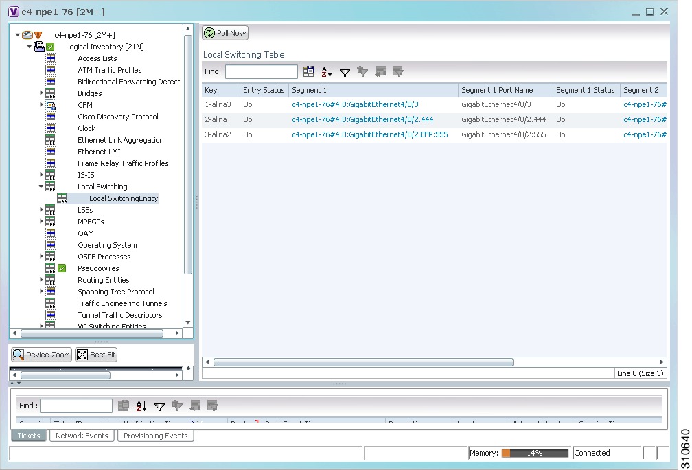Click the icon beside Access Lists
The width and height of the screenshot is (692, 470).
[x=51, y=58]
